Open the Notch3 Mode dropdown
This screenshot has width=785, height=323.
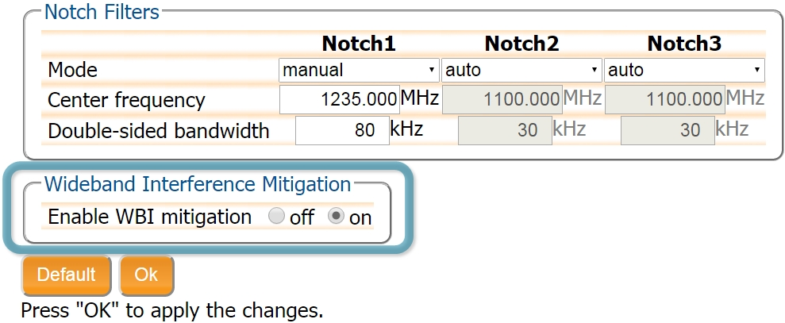point(684,70)
